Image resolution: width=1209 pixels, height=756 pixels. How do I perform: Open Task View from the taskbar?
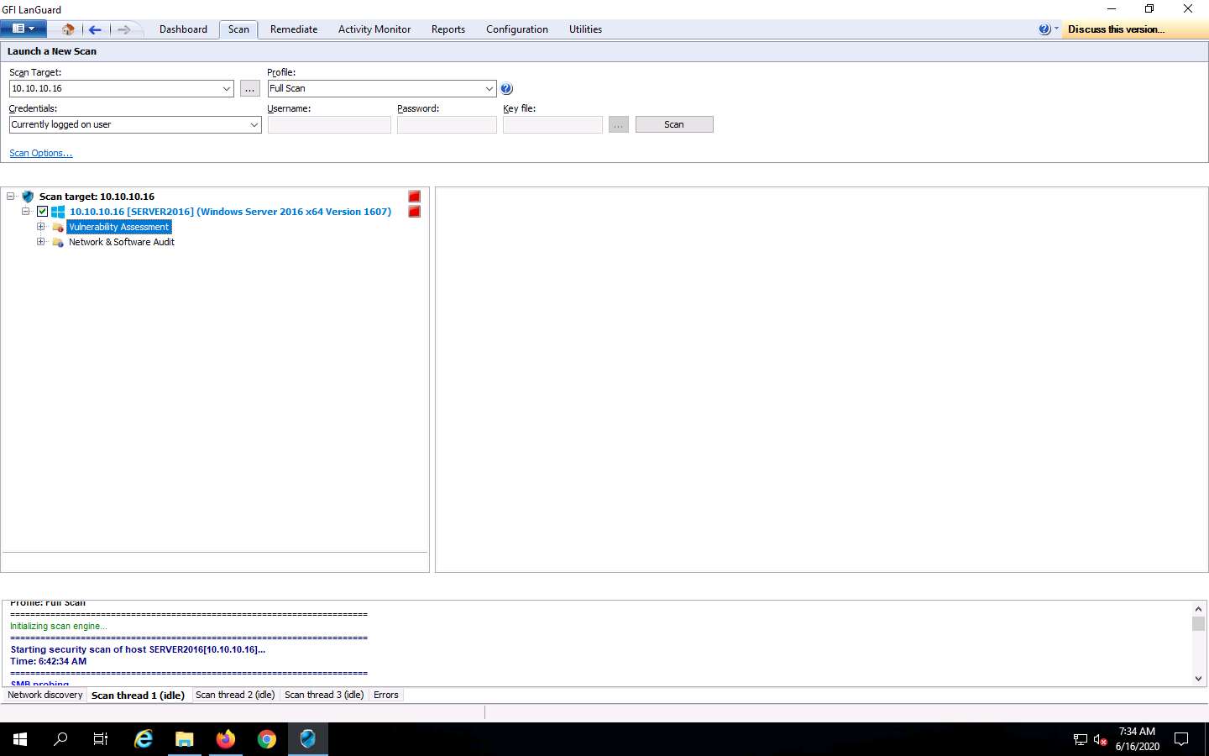(x=101, y=739)
